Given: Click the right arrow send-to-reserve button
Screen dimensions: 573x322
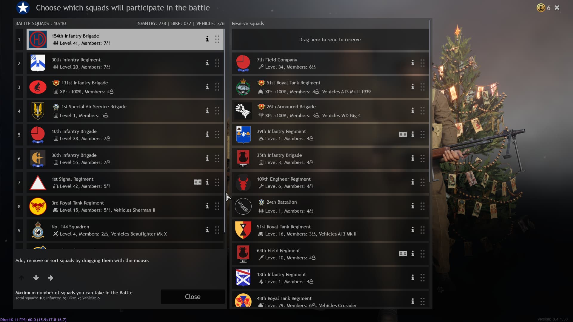Looking at the screenshot, I should click(x=50, y=278).
